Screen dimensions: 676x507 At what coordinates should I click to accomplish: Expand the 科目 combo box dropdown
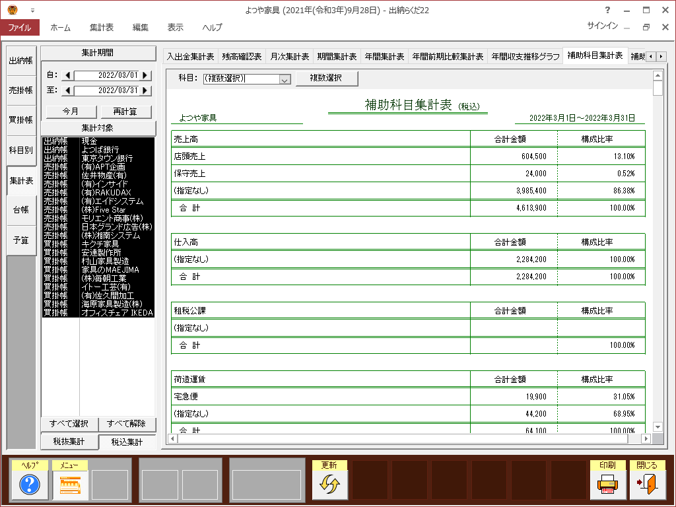285,79
